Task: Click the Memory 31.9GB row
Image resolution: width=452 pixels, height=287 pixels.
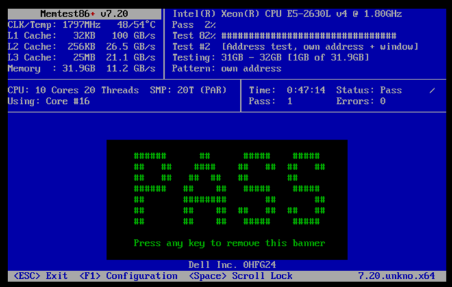Action: [81, 69]
